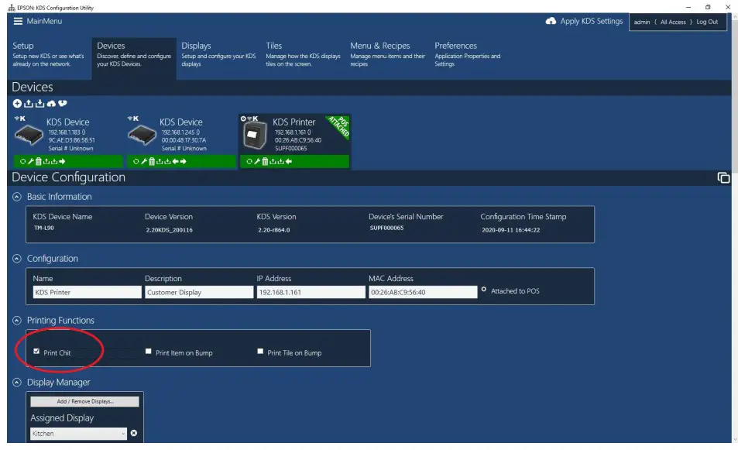Collapse the Printing Functions section
738x450 pixels.
pos(17,321)
